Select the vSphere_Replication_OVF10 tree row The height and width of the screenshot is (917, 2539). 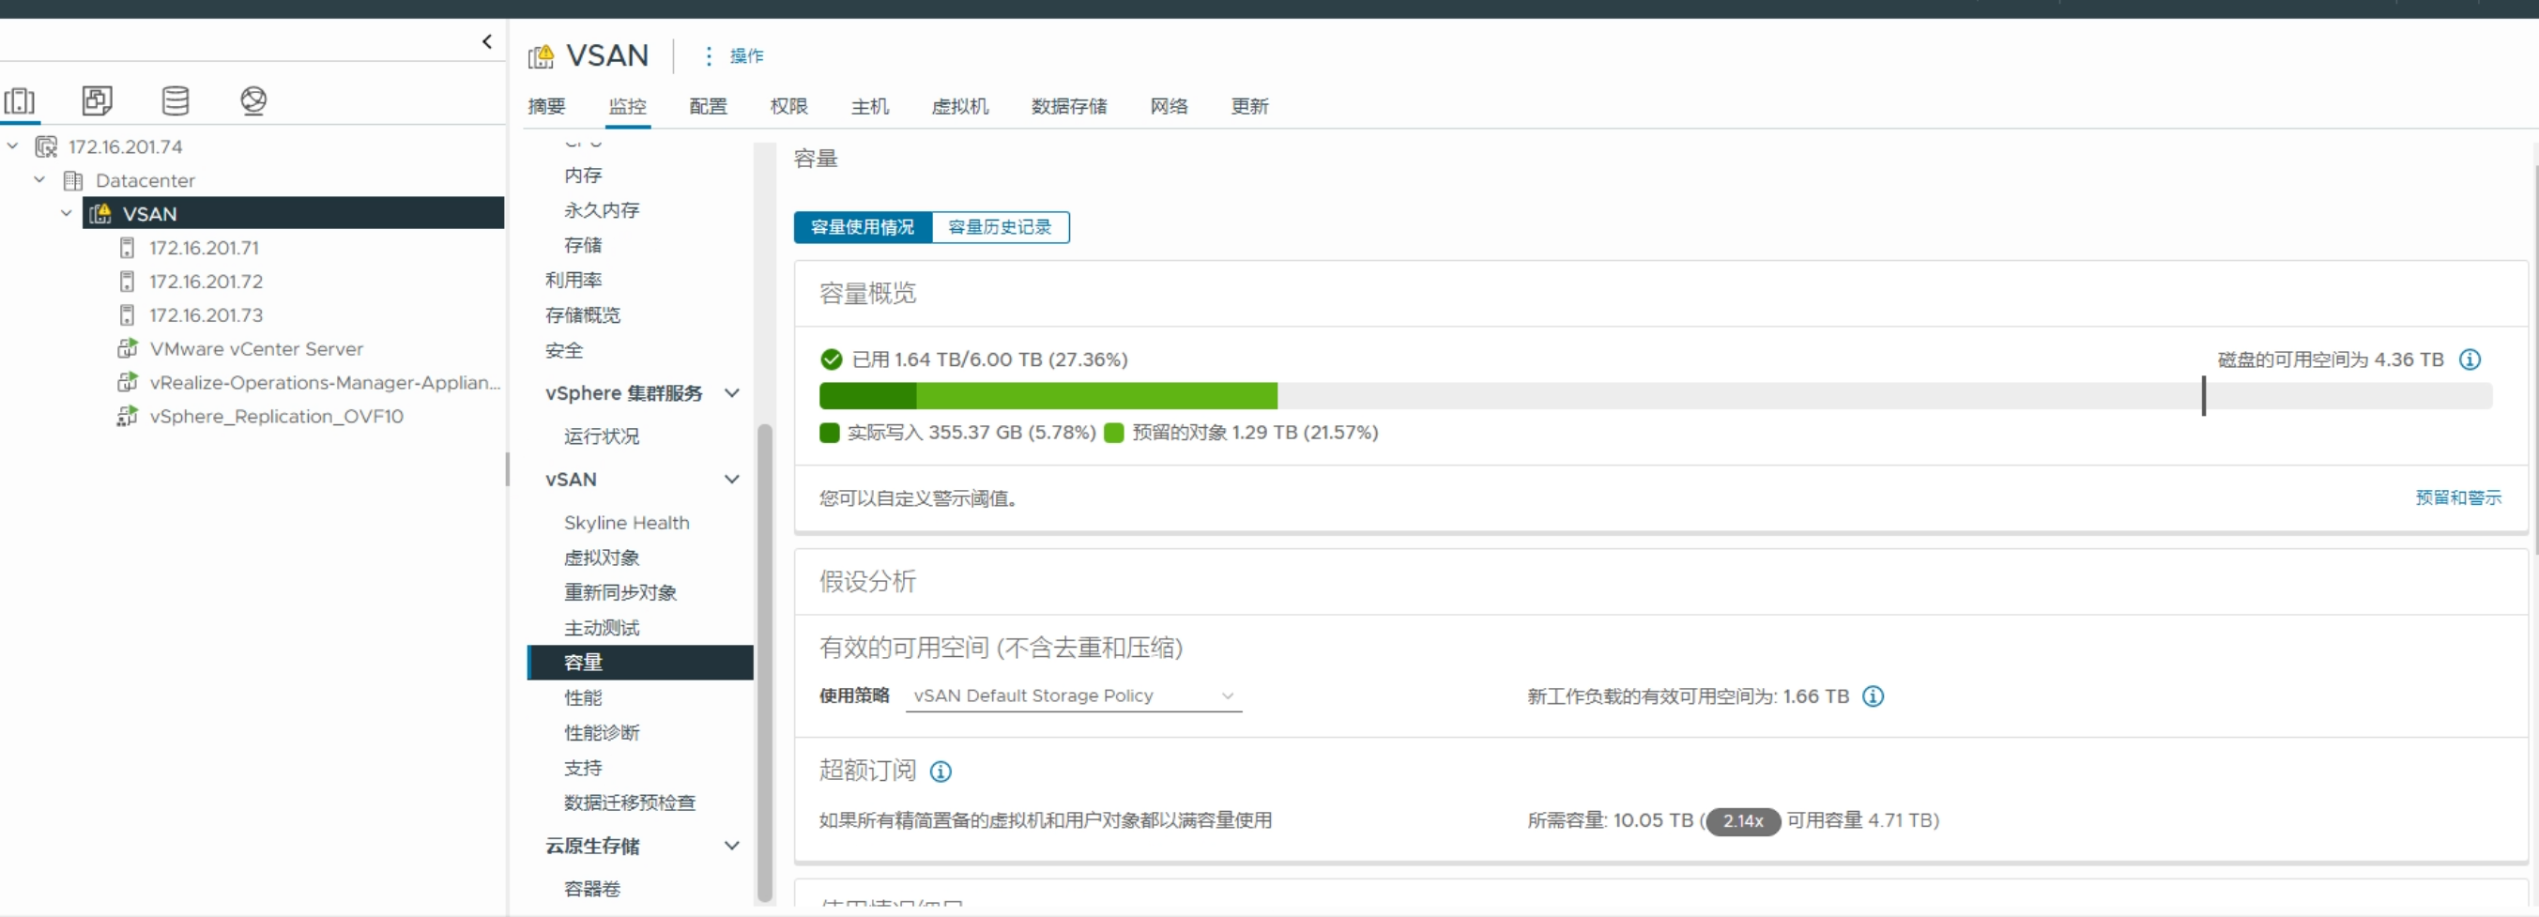[x=276, y=416]
